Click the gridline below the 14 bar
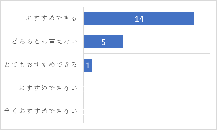Screen dimensions: 217x130 147,30
